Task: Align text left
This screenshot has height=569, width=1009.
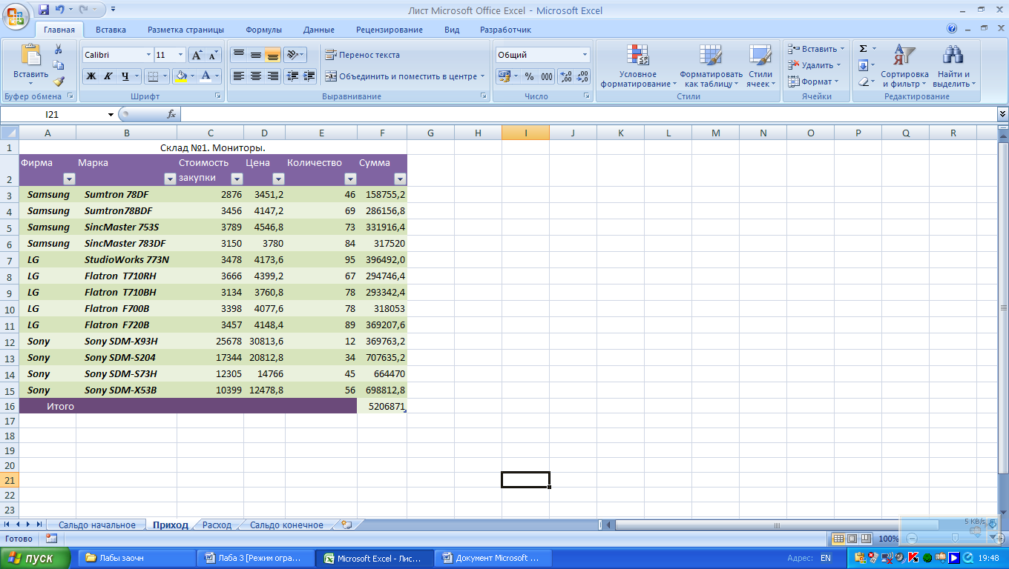Action: [x=238, y=76]
